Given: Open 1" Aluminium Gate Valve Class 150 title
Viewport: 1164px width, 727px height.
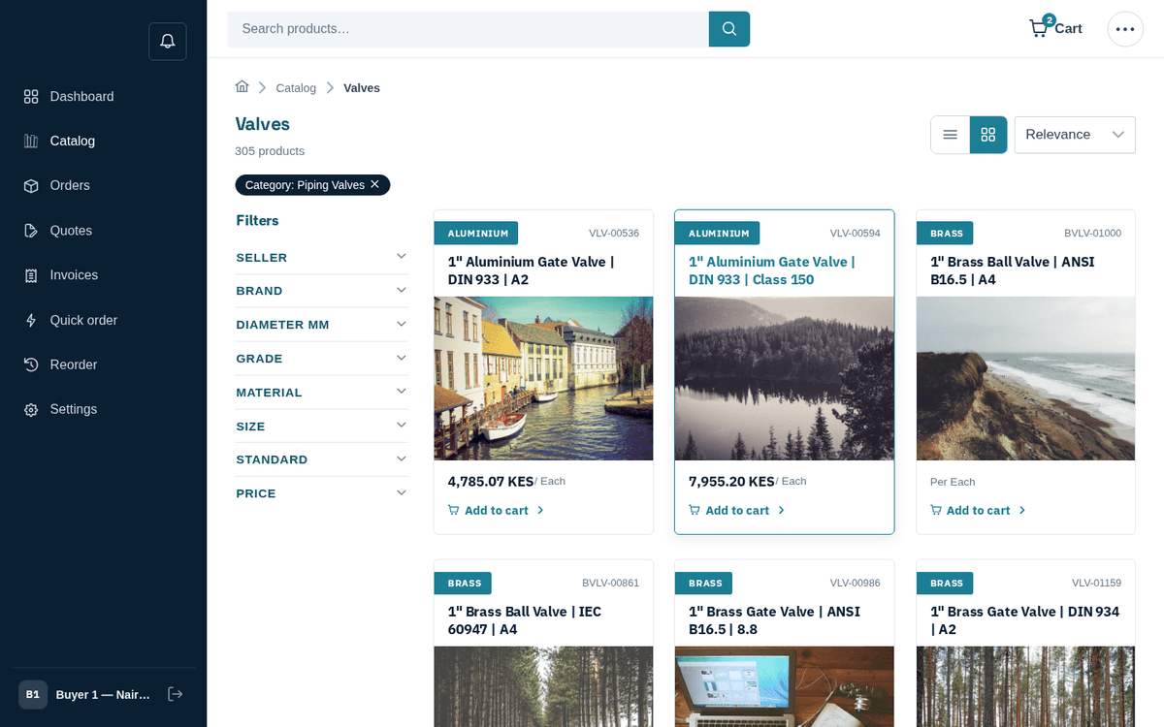Looking at the screenshot, I should pyautogui.click(x=772, y=270).
